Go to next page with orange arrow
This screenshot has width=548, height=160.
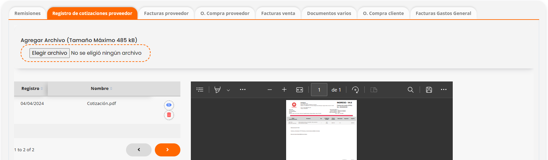168,150
